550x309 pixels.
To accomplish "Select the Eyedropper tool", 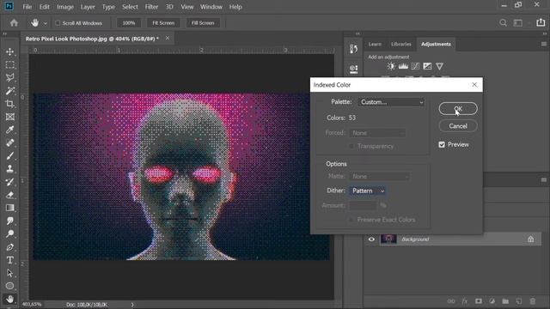I will coord(9,130).
